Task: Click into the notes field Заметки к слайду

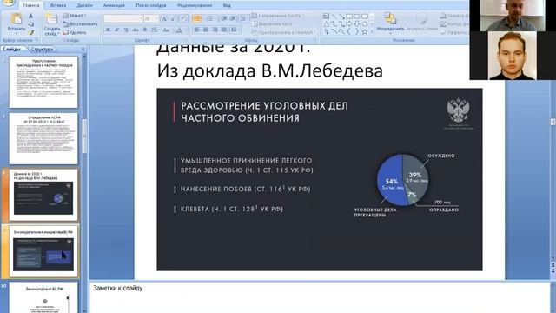Action: coord(319,297)
